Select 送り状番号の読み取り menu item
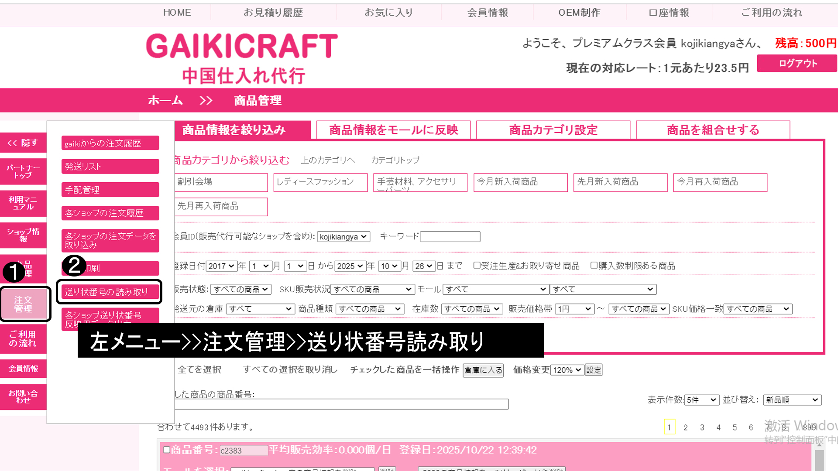The width and height of the screenshot is (838, 471). point(110,292)
